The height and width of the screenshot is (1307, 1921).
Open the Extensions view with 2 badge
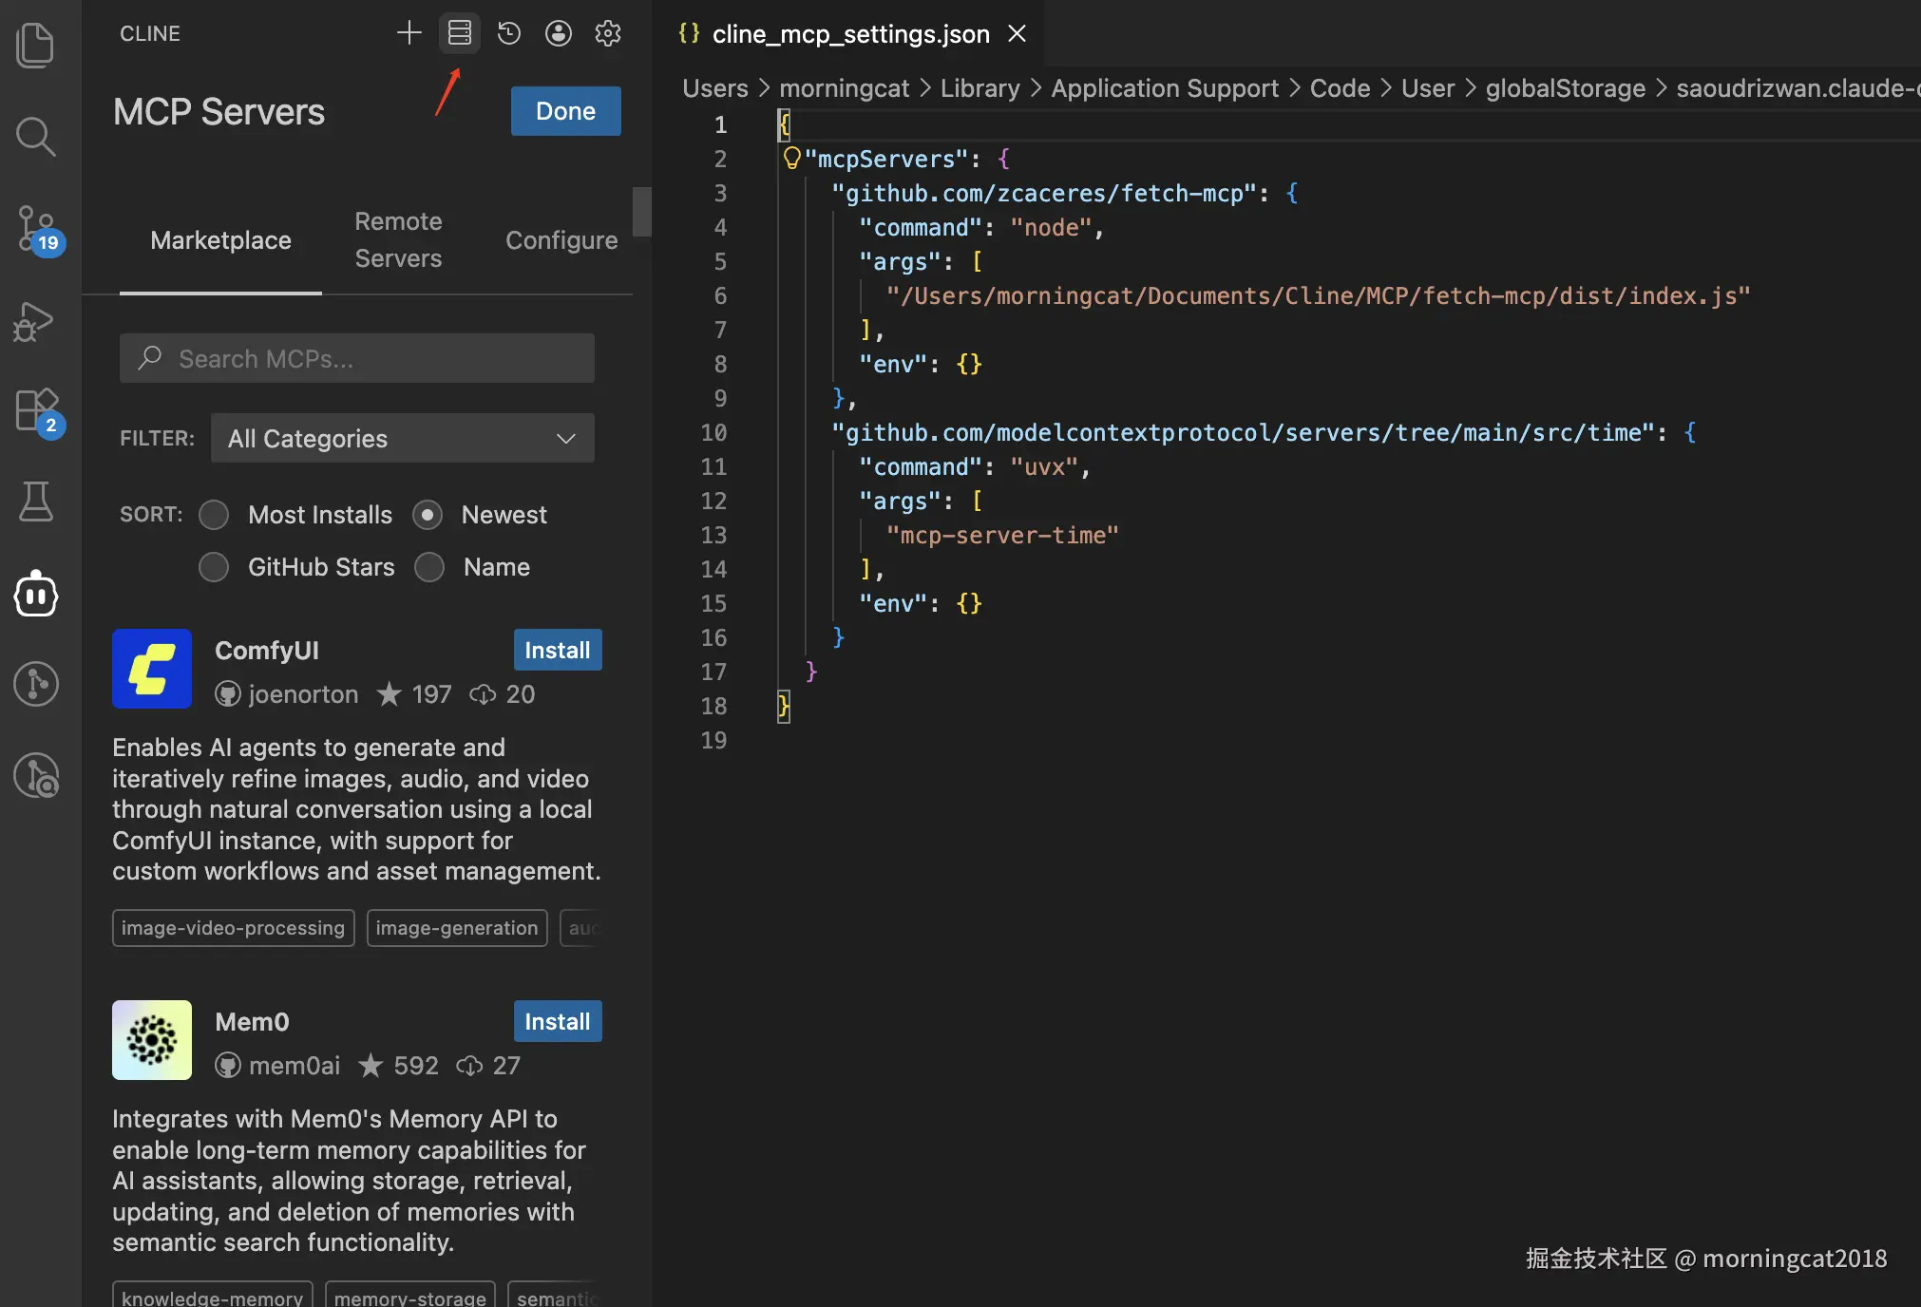pyautogui.click(x=38, y=412)
